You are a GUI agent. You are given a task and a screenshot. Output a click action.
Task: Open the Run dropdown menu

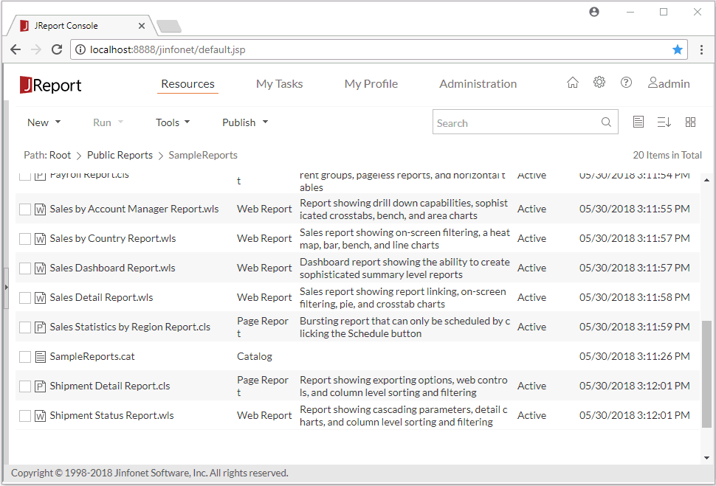pos(109,122)
